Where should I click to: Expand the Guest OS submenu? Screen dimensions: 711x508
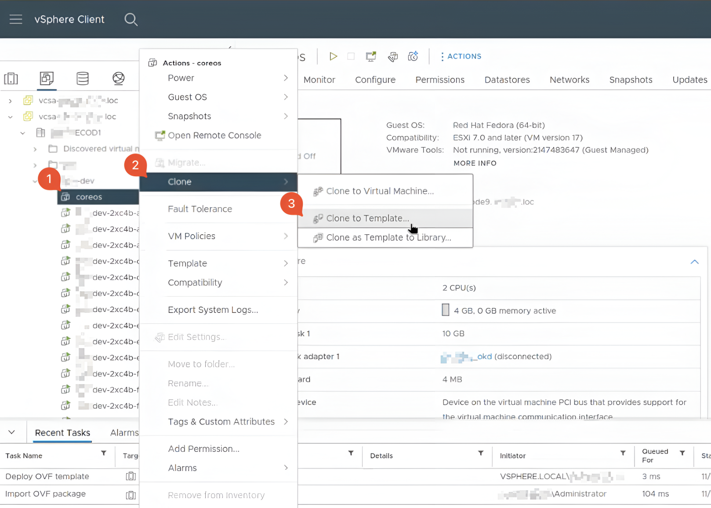218,97
